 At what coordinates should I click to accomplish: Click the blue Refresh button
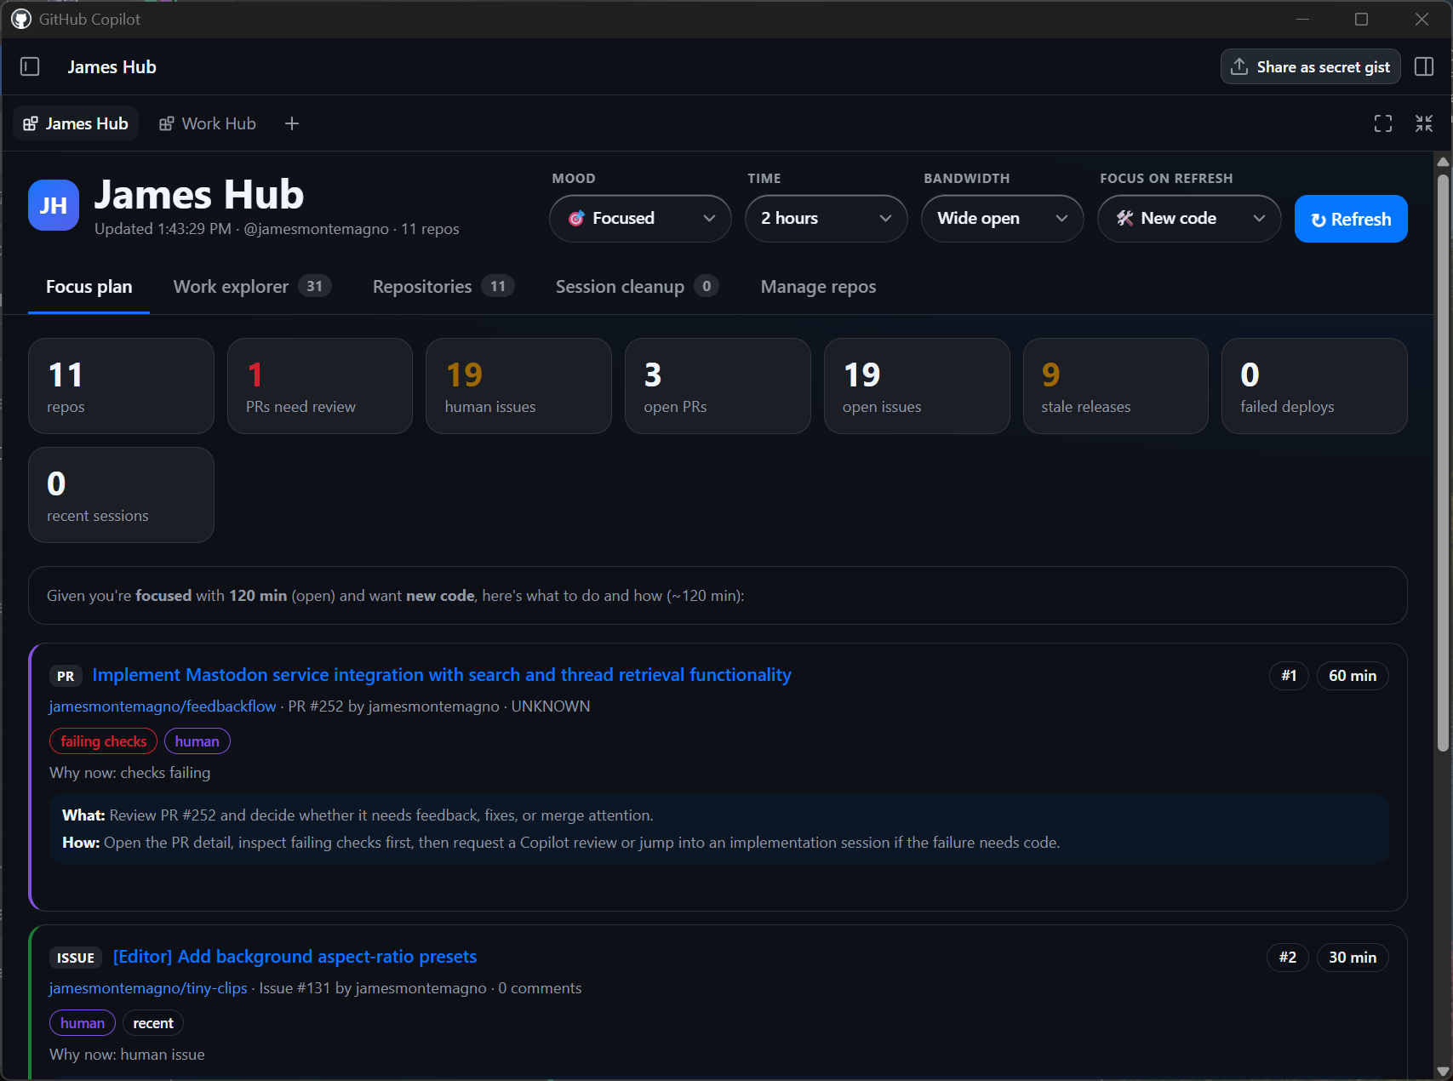point(1351,219)
